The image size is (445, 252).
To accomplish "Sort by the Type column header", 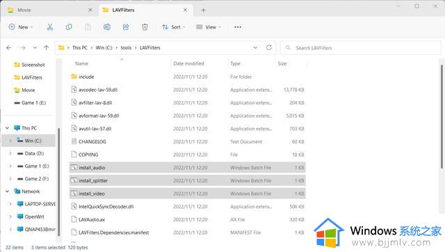I will pyautogui.click(x=235, y=63).
